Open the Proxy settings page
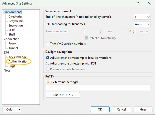Viewport: 155px width, 115px height. tap(12, 43)
